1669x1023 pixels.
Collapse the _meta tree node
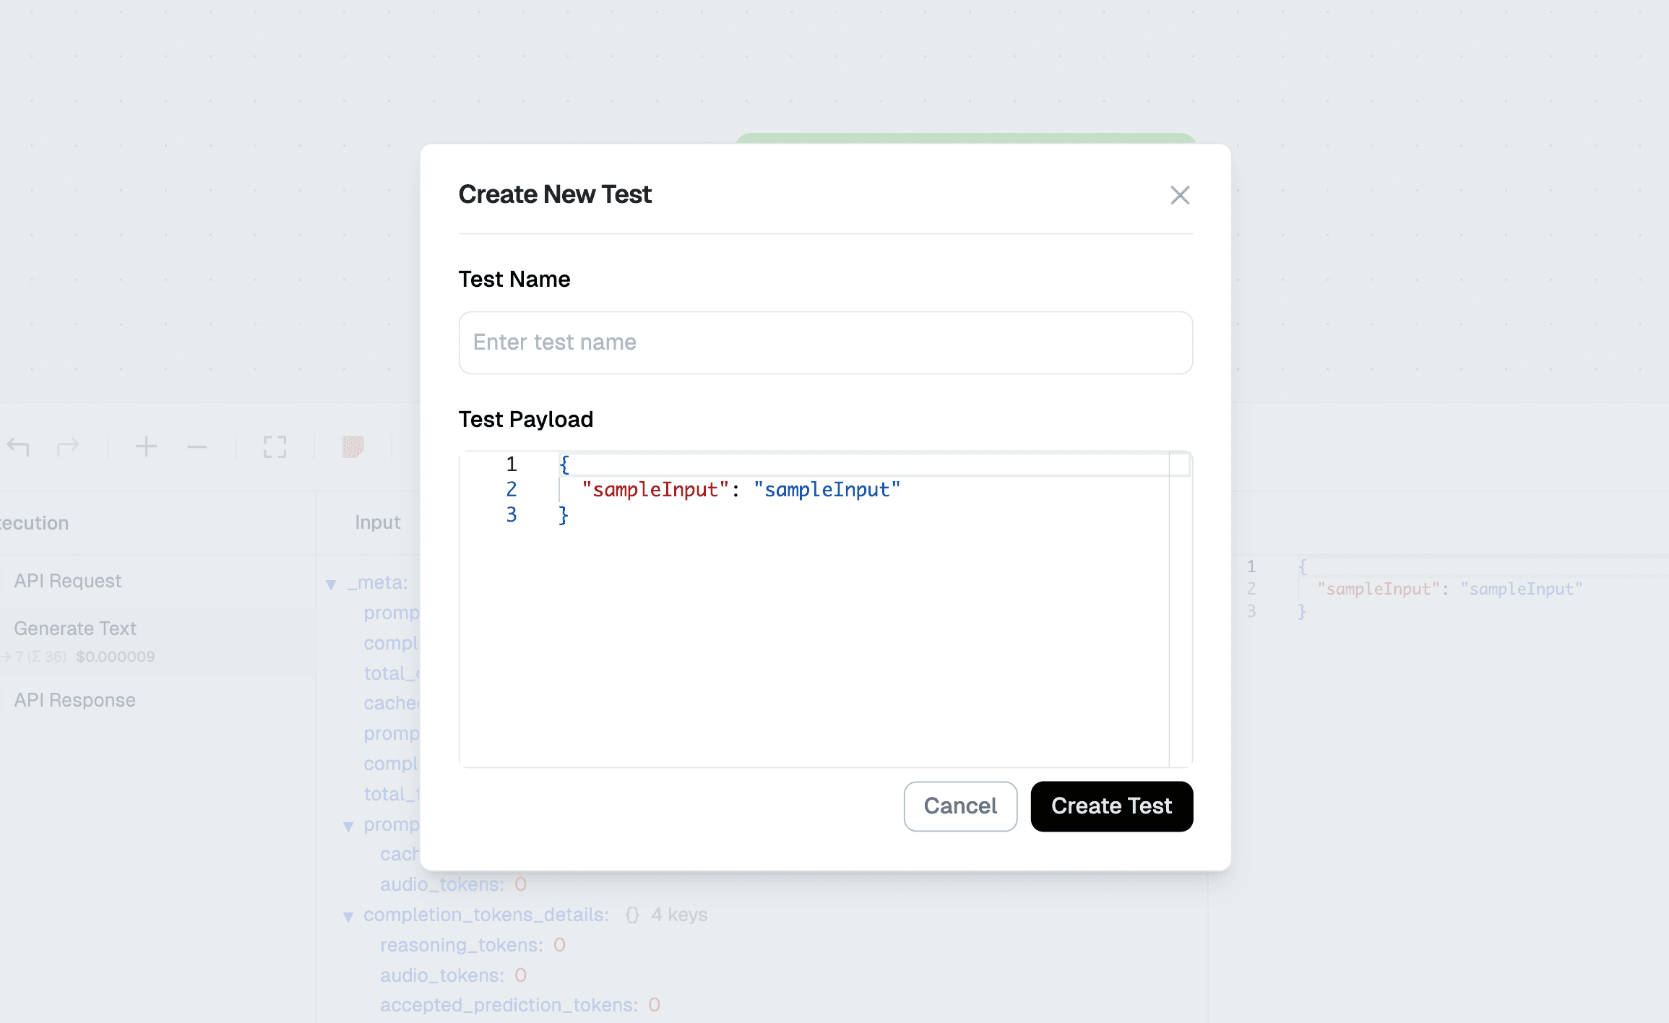pyautogui.click(x=332, y=583)
